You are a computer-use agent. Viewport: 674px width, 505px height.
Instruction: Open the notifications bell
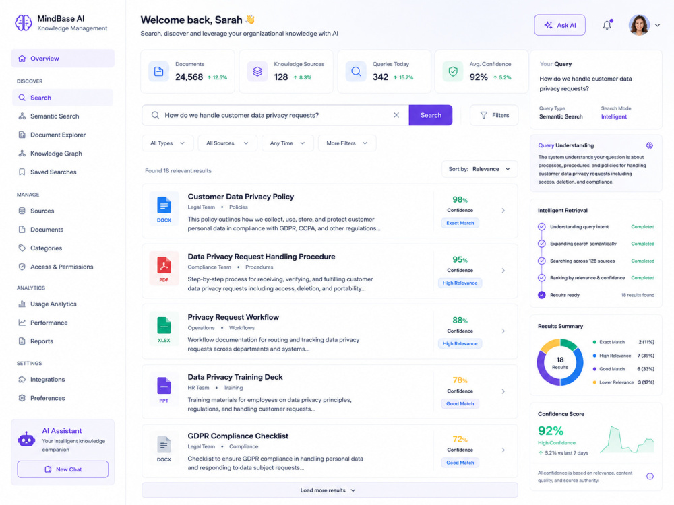click(607, 25)
